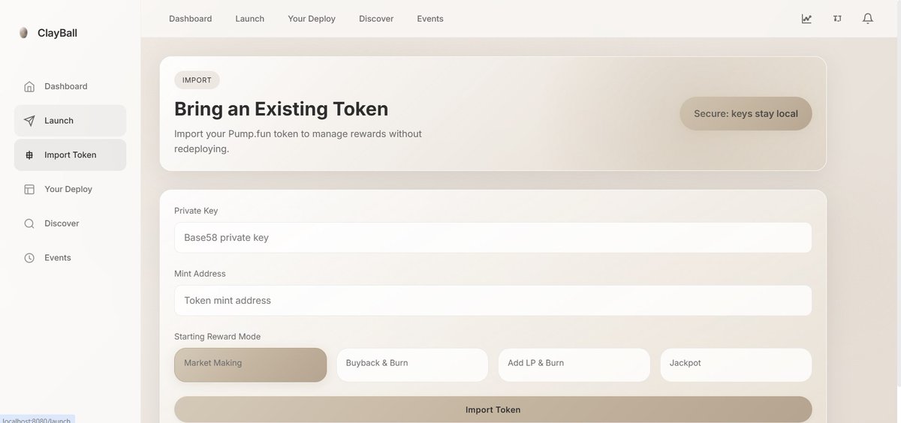The image size is (901, 423).
Task: Click the Import Token sidebar icon
Action: (29, 155)
